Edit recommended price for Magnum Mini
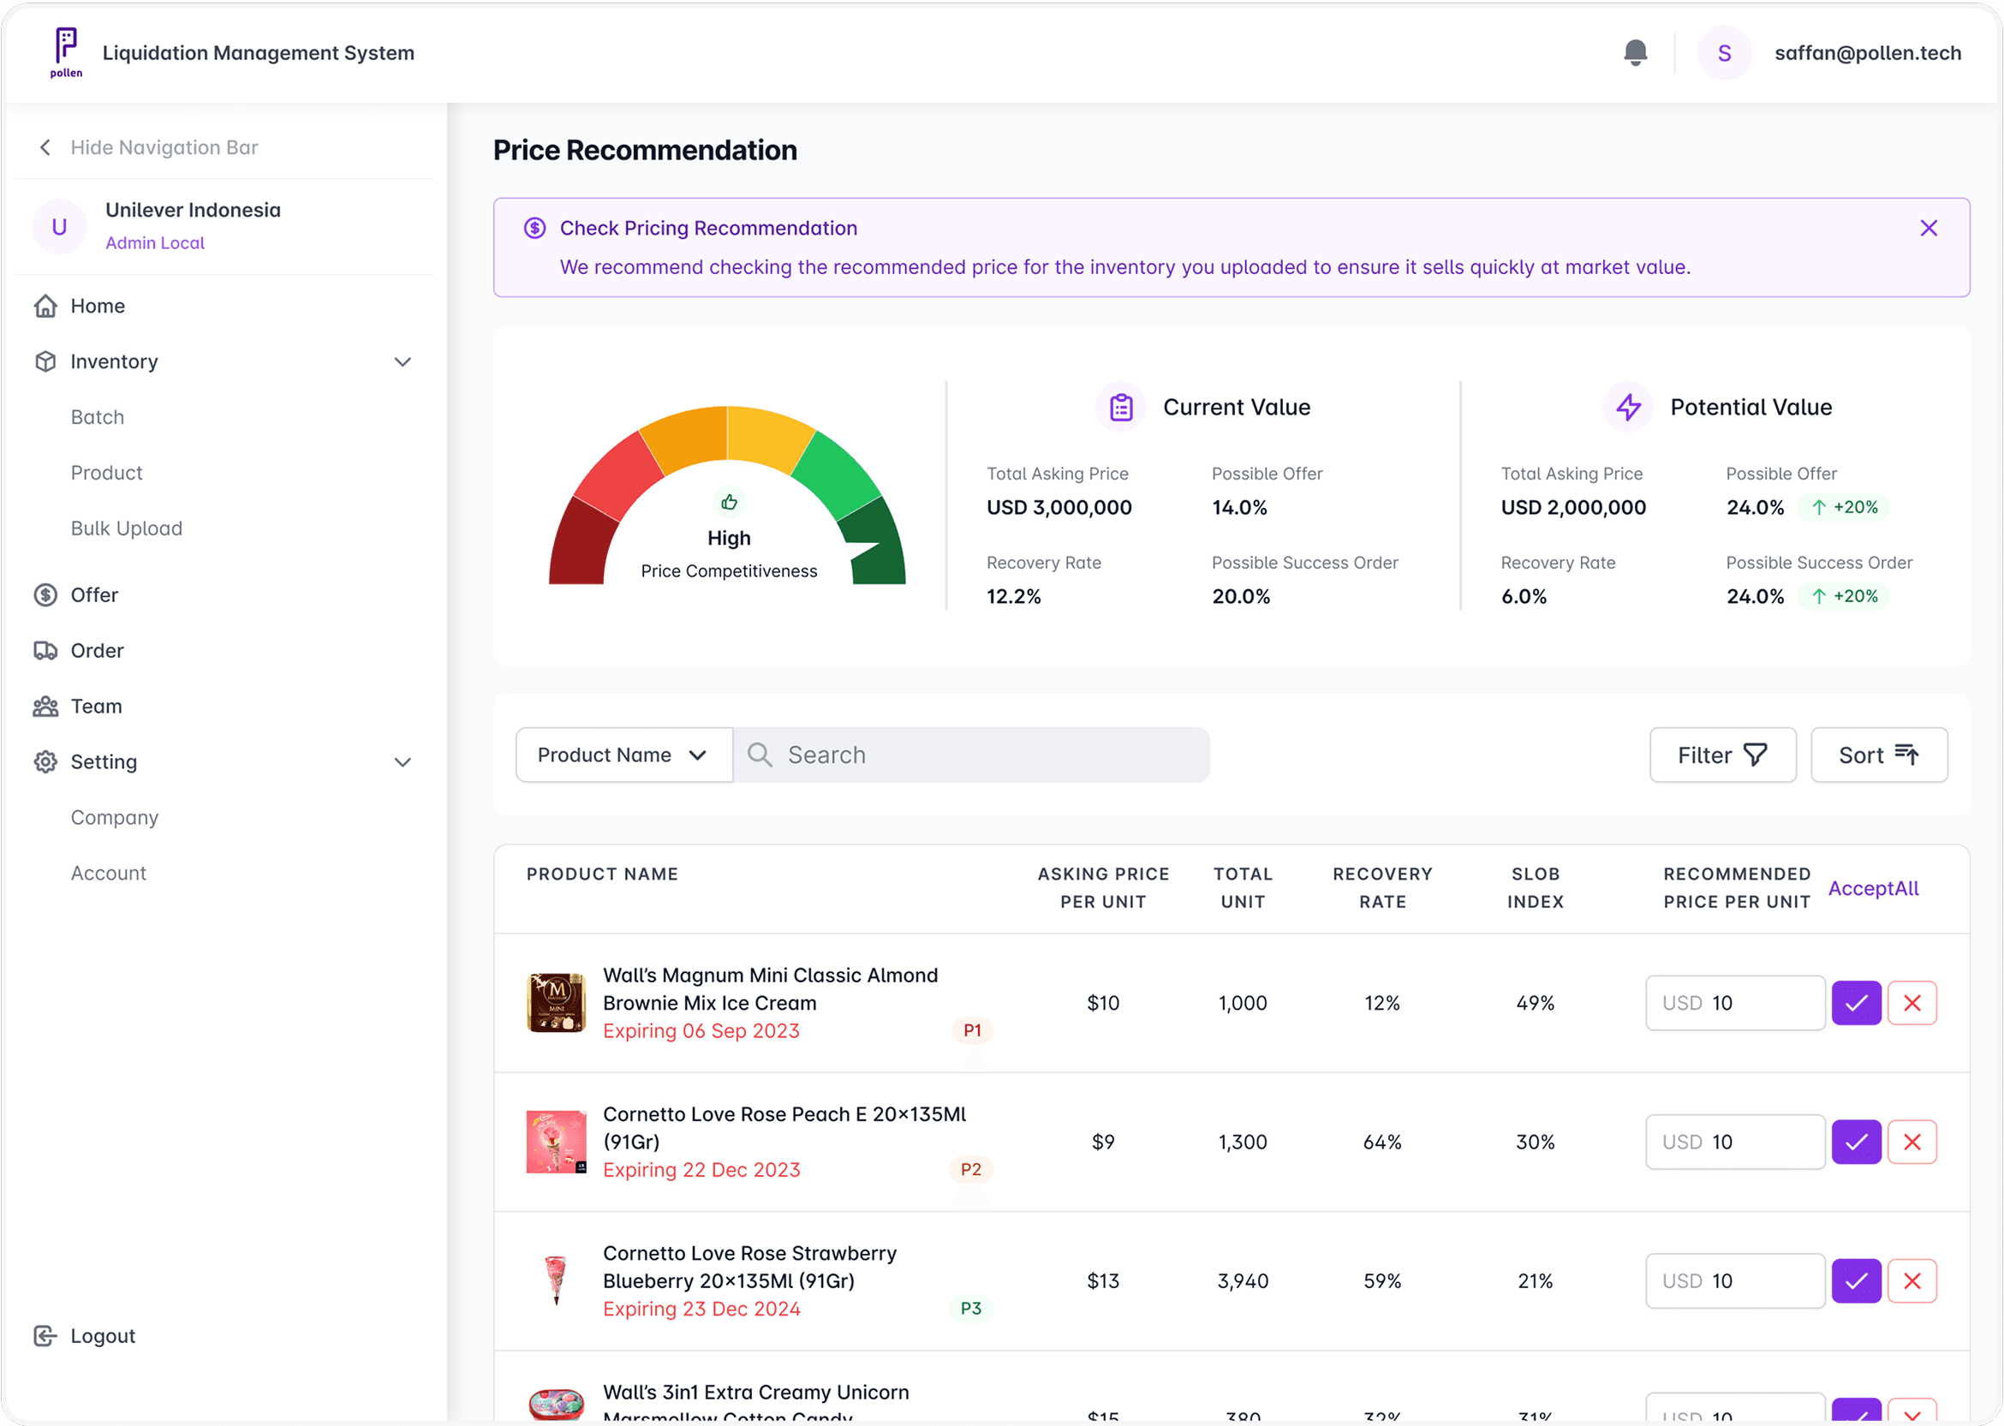 [x=1734, y=1003]
